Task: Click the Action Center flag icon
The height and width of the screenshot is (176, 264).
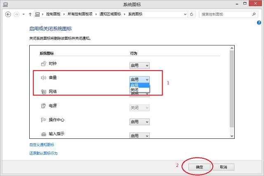Action: pos(44,120)
